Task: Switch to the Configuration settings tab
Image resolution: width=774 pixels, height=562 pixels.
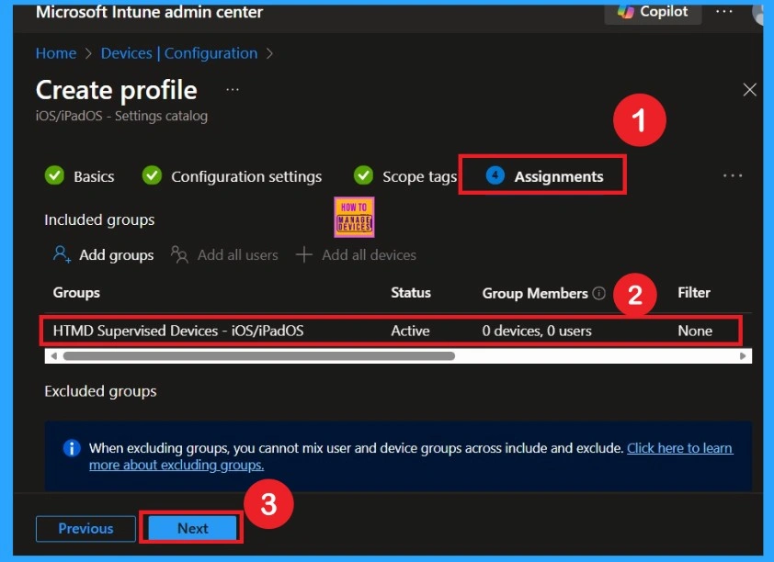Action: tap(245, 175)
